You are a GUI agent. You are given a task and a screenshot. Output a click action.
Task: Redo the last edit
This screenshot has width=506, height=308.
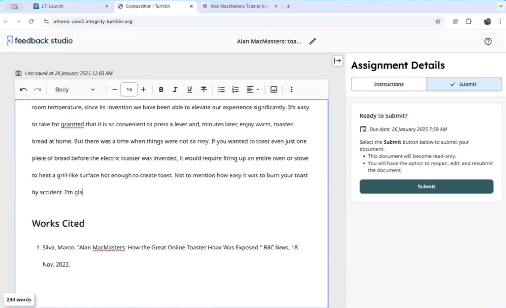click(38, 89)
